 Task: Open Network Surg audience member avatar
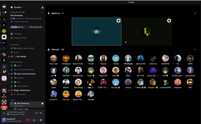[x=78, y=70]
